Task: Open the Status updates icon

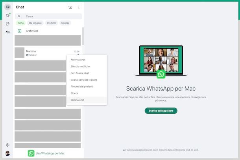Action: (7, 15)
